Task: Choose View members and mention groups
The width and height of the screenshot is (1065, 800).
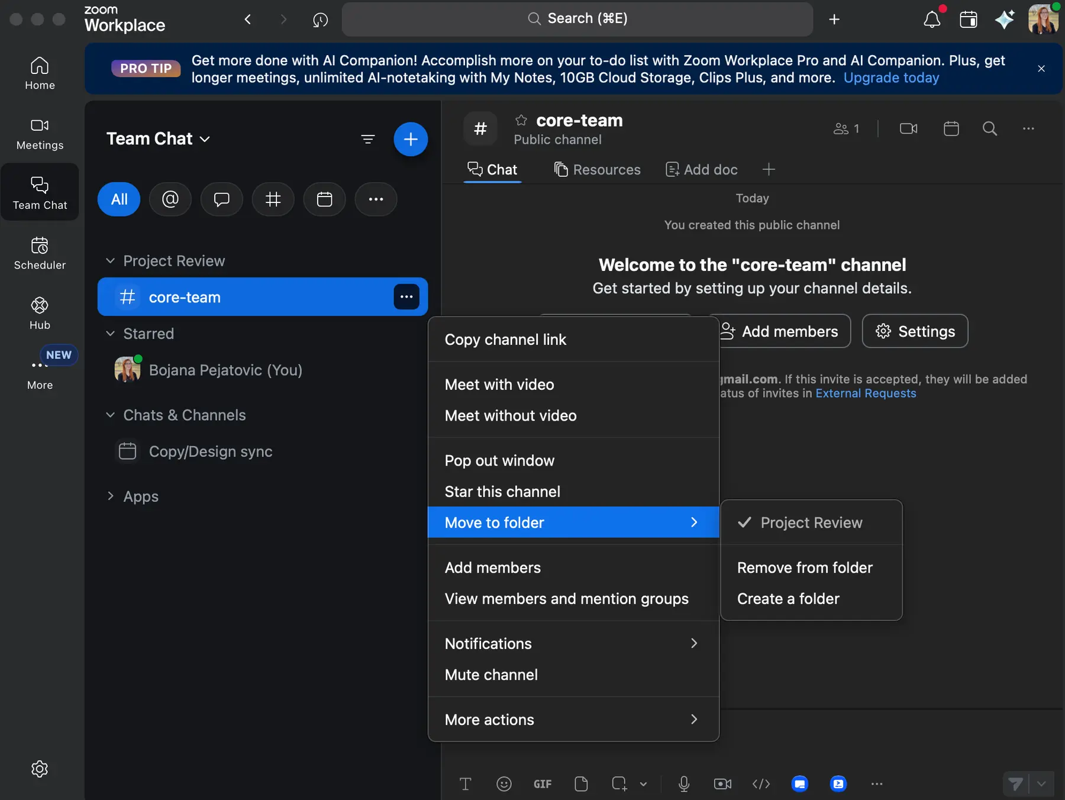Action: click(573, 599)
